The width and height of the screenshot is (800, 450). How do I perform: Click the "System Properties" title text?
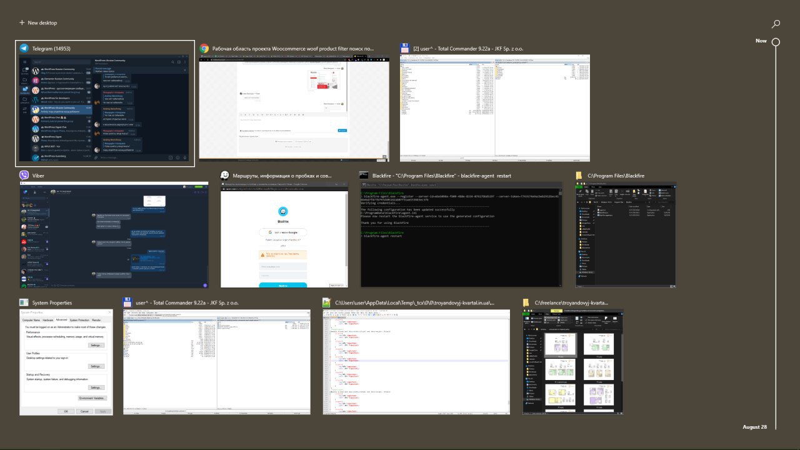(x=52, y=303)
